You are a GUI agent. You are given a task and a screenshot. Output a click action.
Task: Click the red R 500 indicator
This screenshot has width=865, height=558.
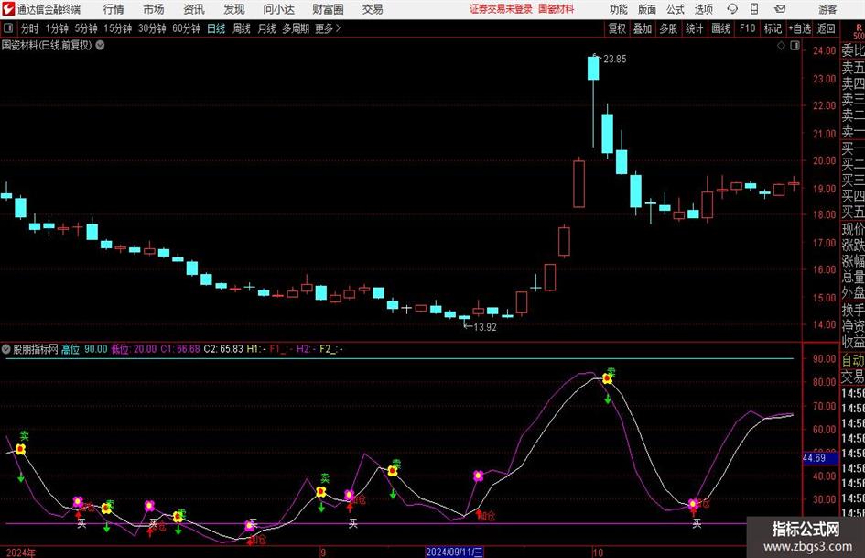coord(859,31)
